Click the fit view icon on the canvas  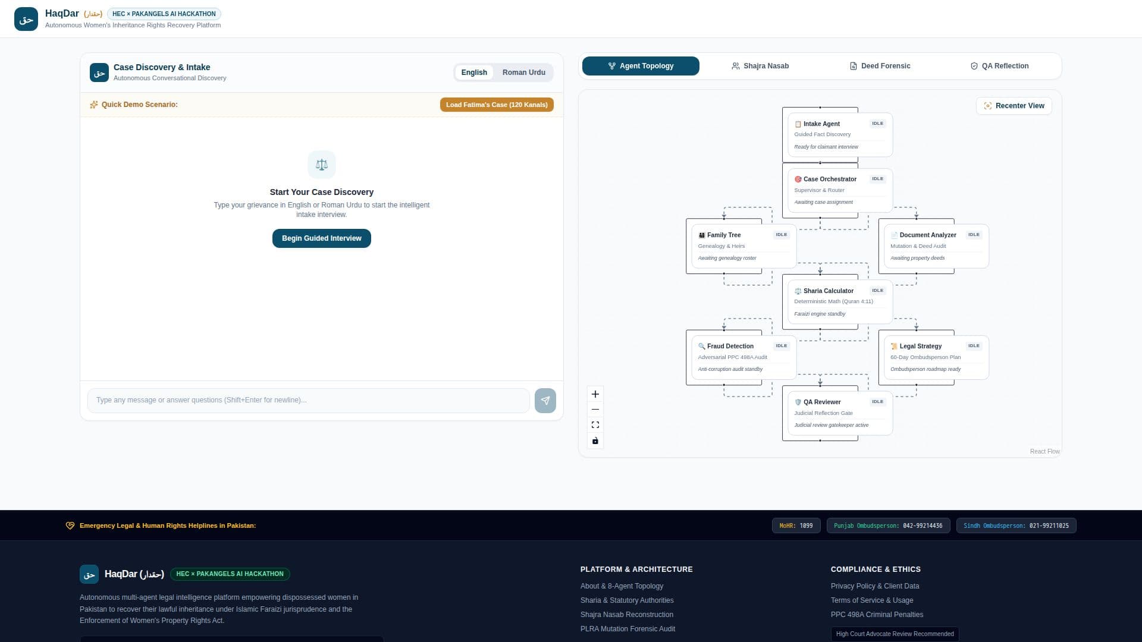pos(595,425)
